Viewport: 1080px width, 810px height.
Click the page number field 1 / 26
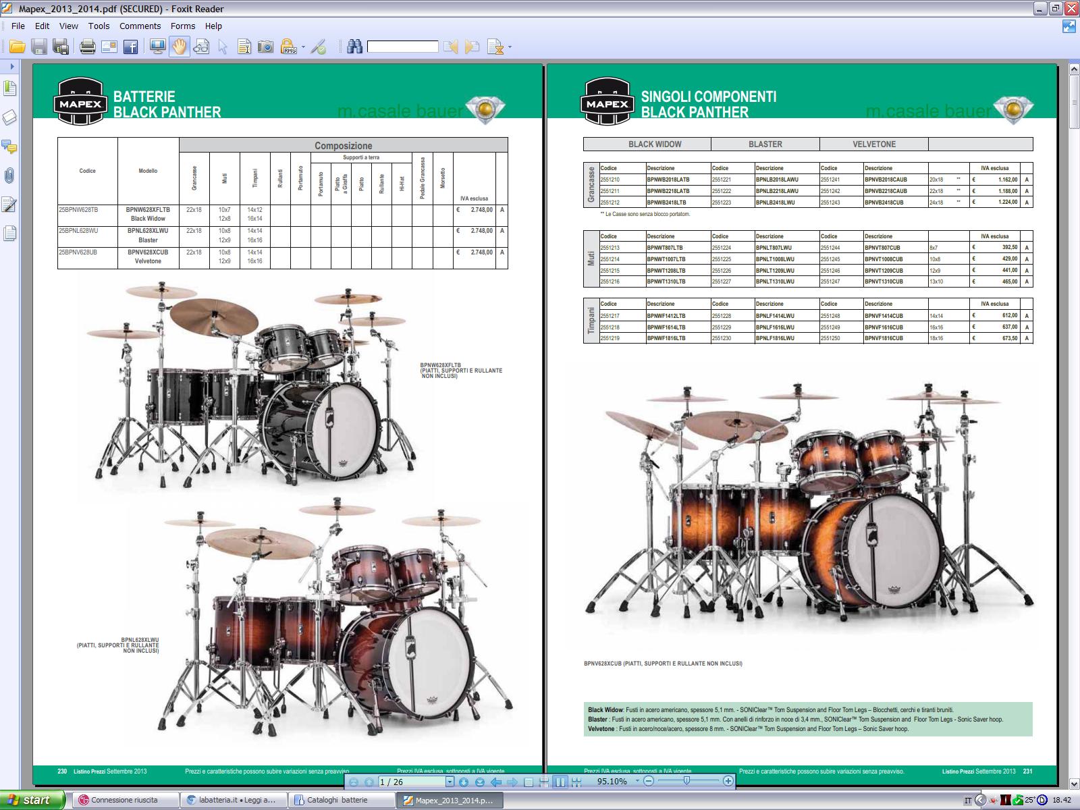(x=411, y=782)
